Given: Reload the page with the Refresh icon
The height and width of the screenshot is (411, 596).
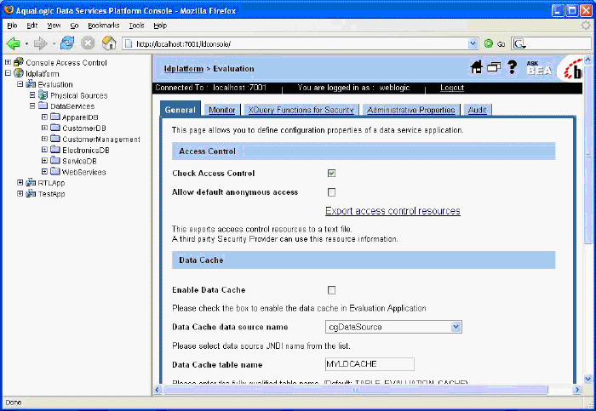Looking at the screenshot, I should click(67, 43).
